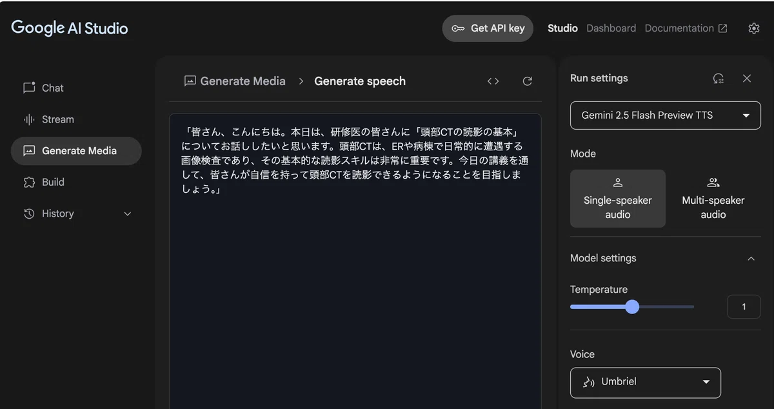The height and width of the screenshot is (409, 774).
Task: Click the Generate Media sidebar image icon
Action: pos(29,151)
